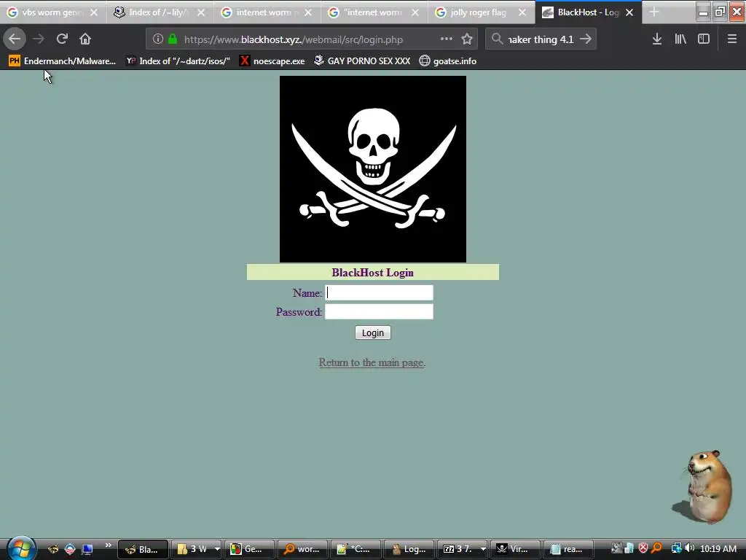
Task: Open 'Index of /~dartz/isos/' bookmark
Action: click(x=178, y=61)
